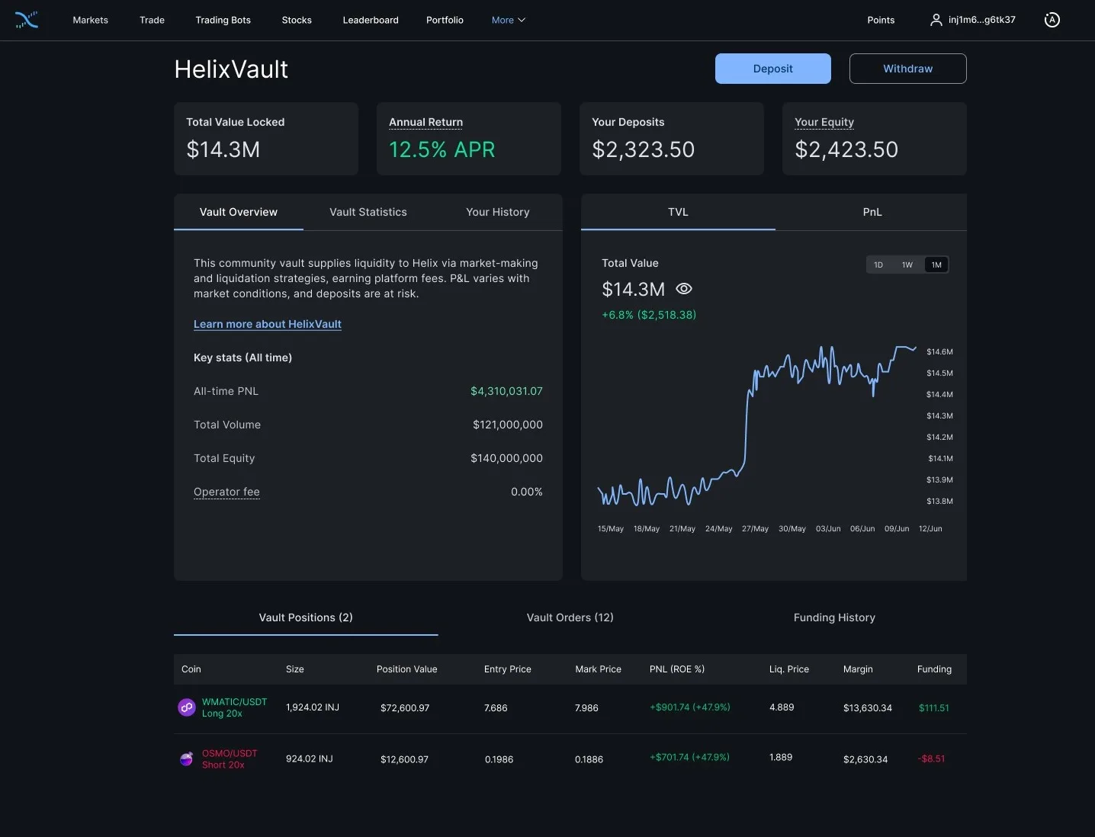Toggle Total Value visibility eye icon
The height and width of the screenshot is (837, 1095).
(x=684, y=289)
